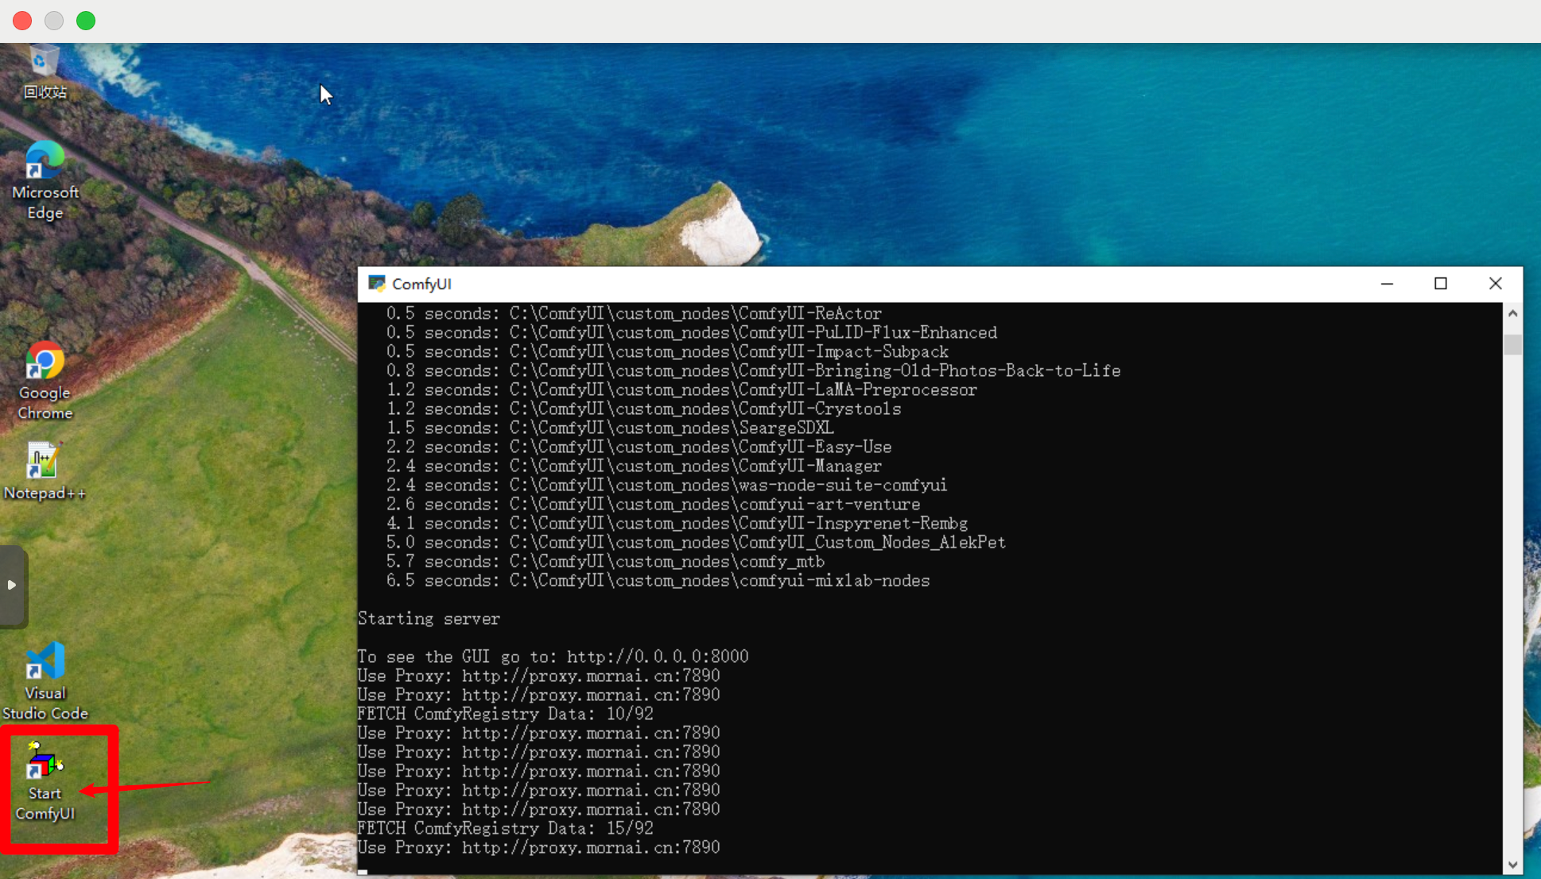Click the green macOS fullscreen button
Screen dimensions: 1541x879
click(86, 21)
